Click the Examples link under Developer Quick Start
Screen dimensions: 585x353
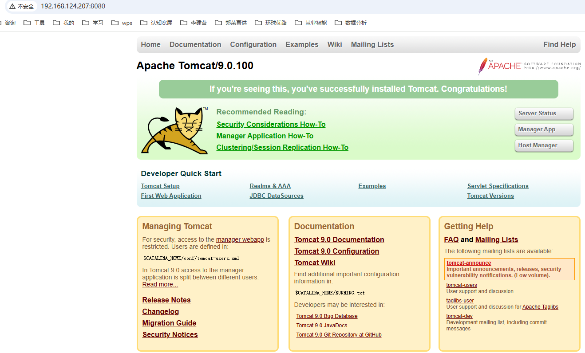point(372,186)
